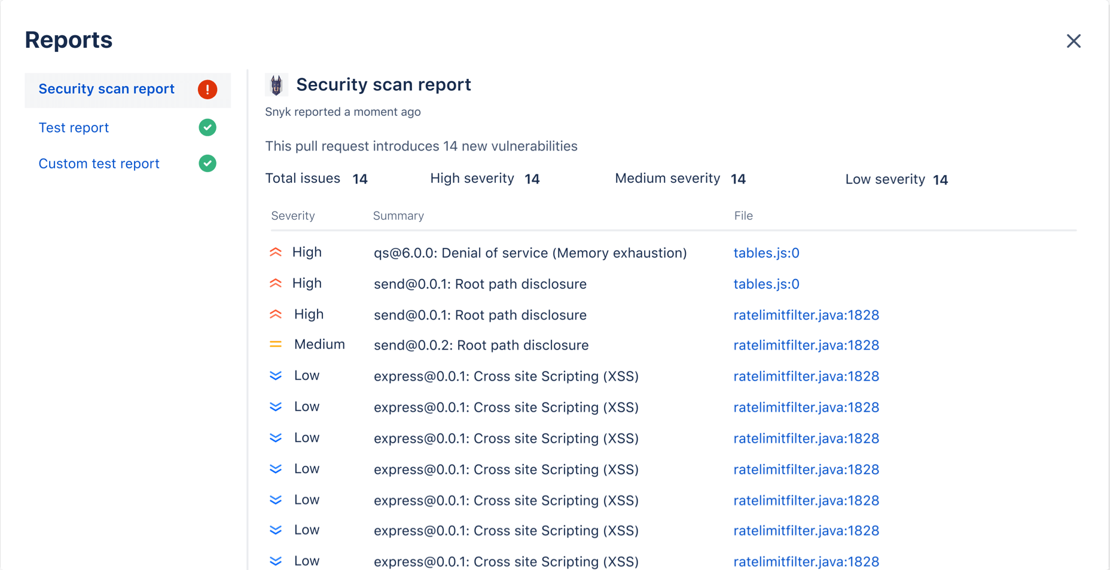Open the Custom test report

click(x=99, y=163)
